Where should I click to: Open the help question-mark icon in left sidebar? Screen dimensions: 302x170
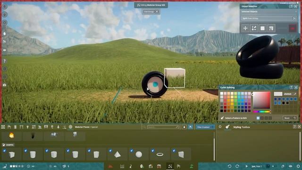tap(5, 61)
